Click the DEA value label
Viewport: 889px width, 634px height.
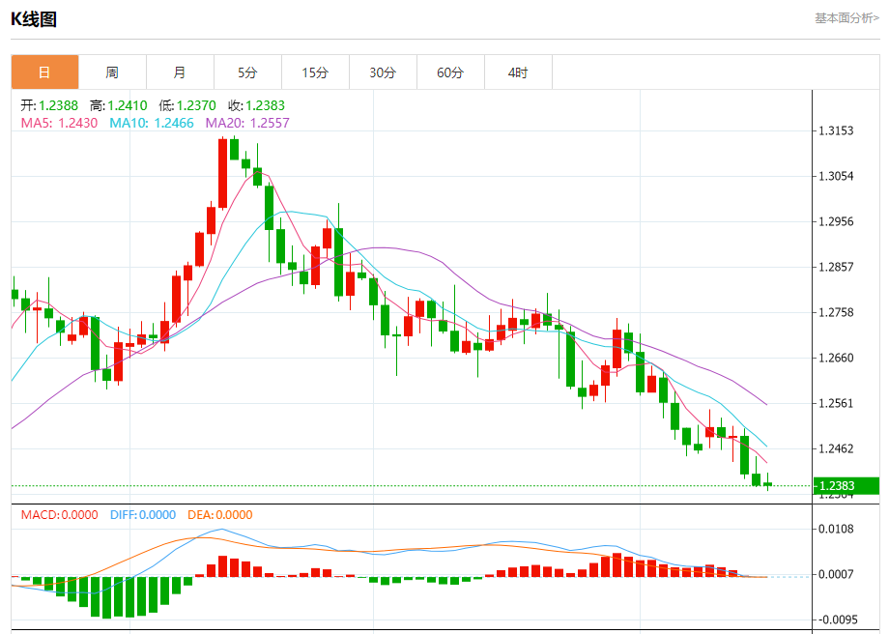click(x=220, y=514)
